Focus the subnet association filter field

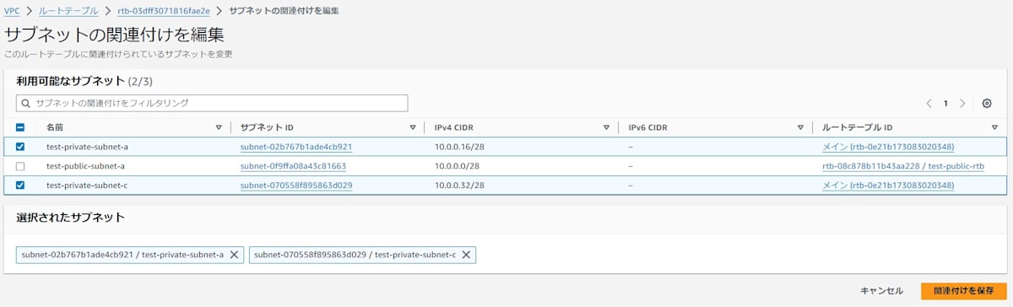[212, 103]
